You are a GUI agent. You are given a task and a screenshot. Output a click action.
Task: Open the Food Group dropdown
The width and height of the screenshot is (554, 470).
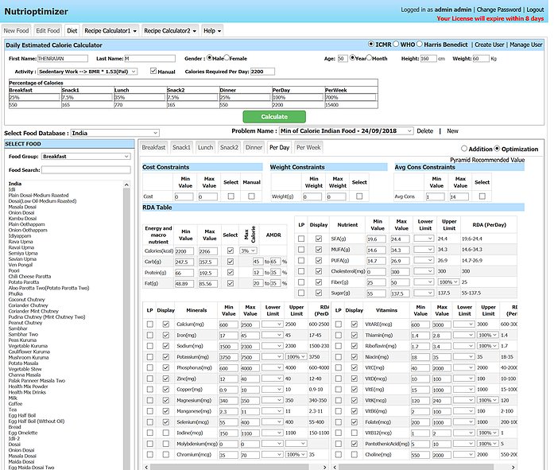86,157
